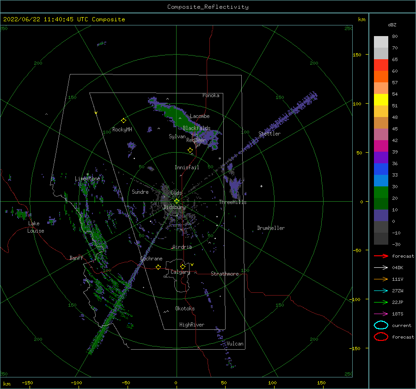Image resolution: width=416 pixels, height=389 pixels.
Task: Click the red forecast arrow in legend
Action: tap(381, 256)
